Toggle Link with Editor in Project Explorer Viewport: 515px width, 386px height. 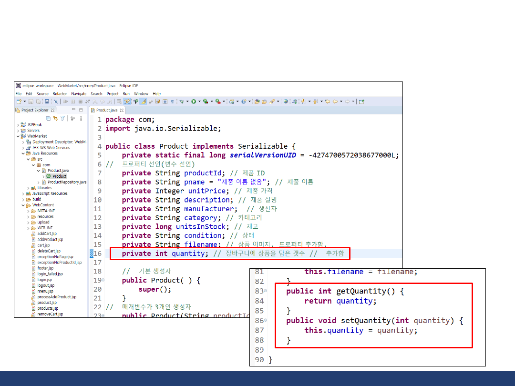55,118
